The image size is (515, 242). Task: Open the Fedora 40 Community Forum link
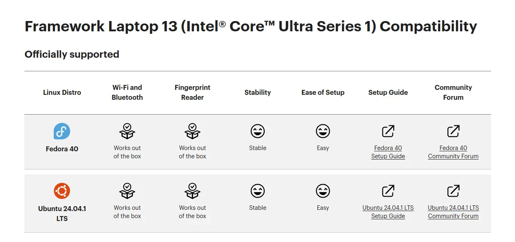coord(453,152)
